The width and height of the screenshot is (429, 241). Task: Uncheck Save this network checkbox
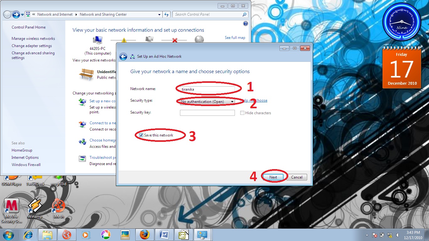click(141, 135)
